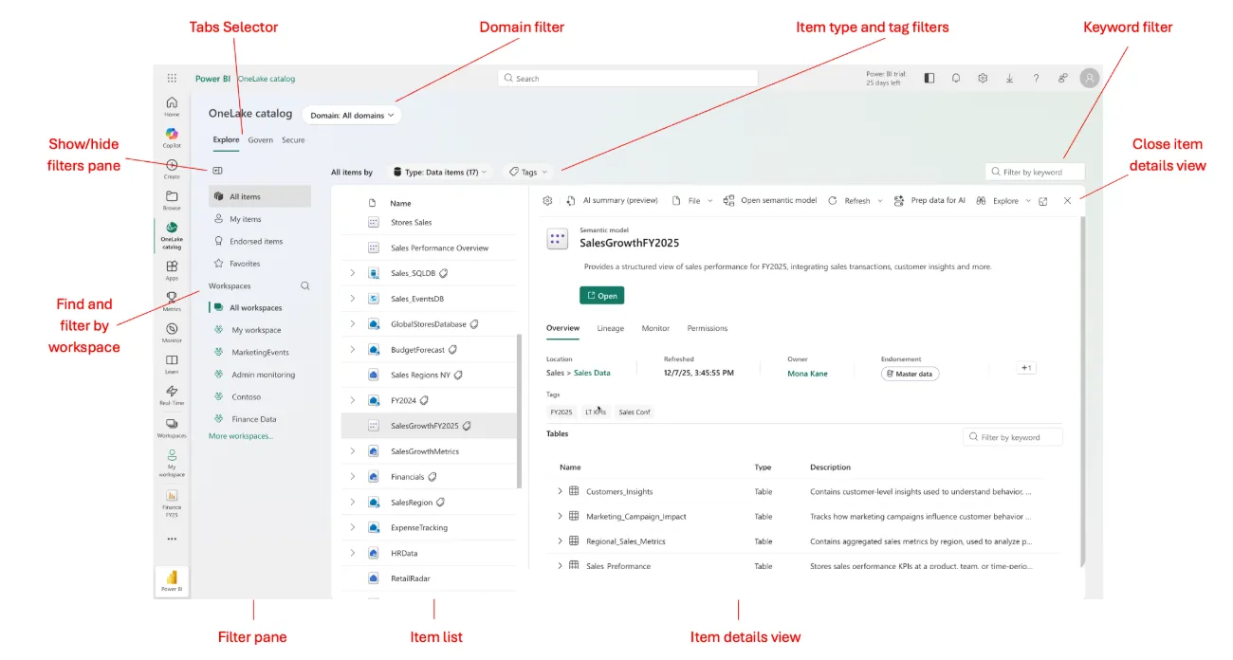1233x660 pixels.
Task: Click the feedback icon in the top bar
Action: point(1063,79)
